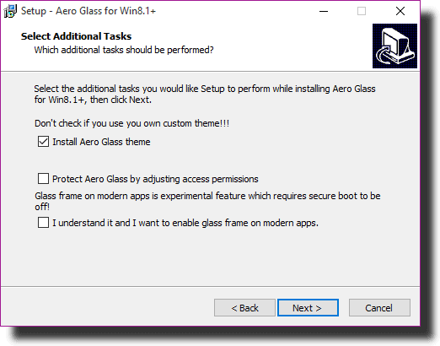The height and width of the screenshot is (346, 440).
Task: Click the "Select the additional tasks" instruction paragraph
Action: click(x=205, y=95)
